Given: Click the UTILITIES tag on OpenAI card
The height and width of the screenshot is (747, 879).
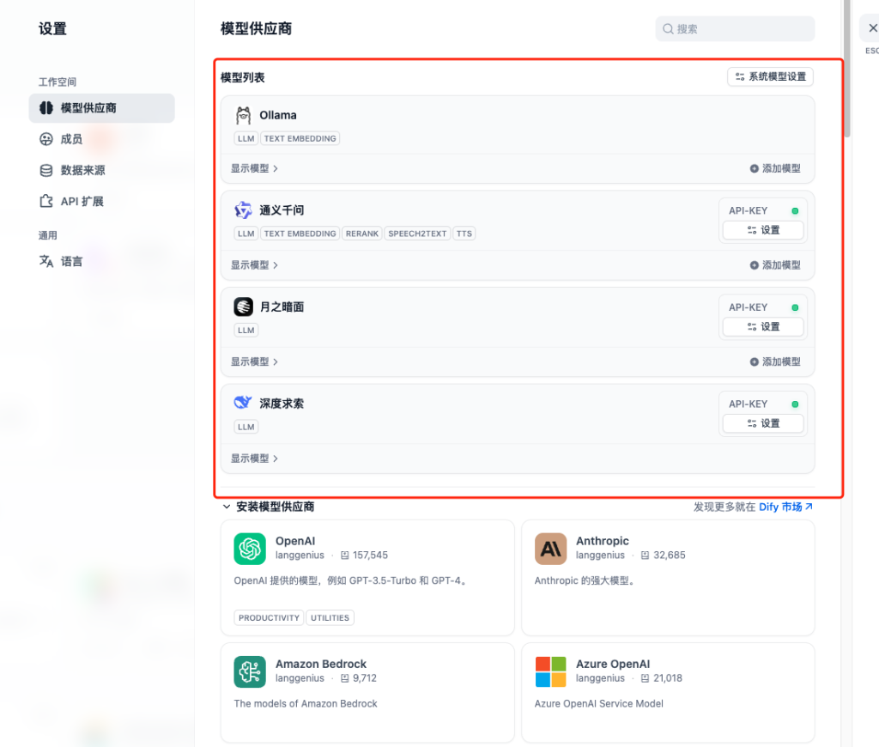Looking at the screenshot, I should (330, 618).
